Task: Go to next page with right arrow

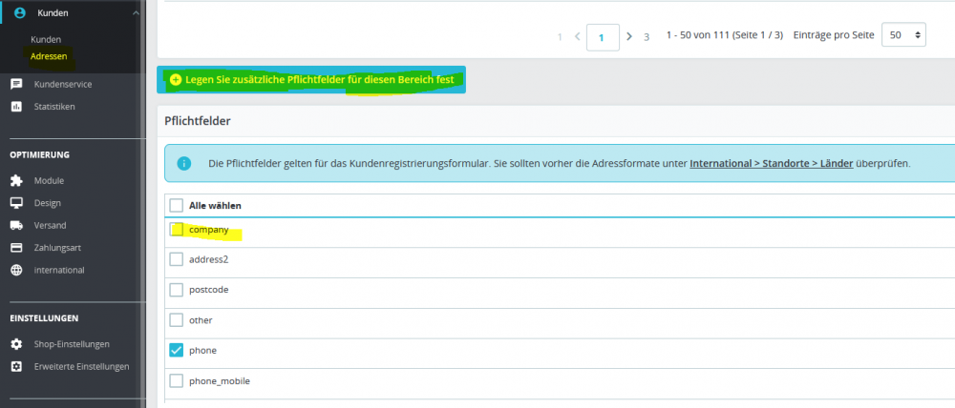Action: pos(629,36)
